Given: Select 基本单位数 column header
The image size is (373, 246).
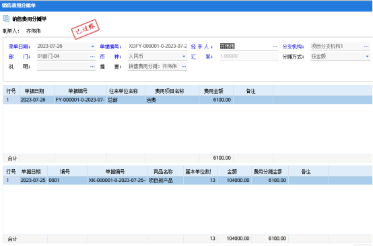Looking at the screenshot, I should (x=201, y=171).
